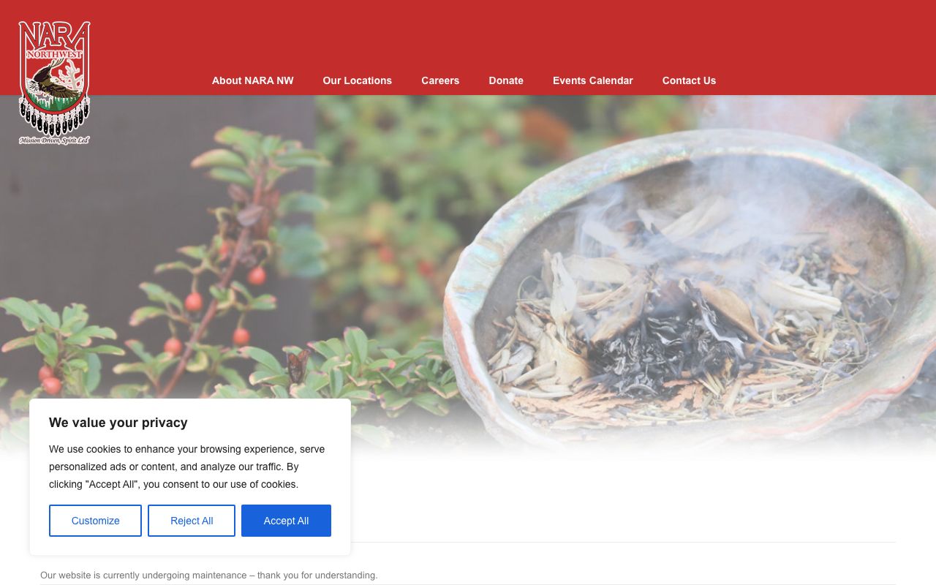This screenshot has height=585, width=936.
Task: Click the eagle emblem inside the logo
Action: pyautogui.click(x=53, y=80)
